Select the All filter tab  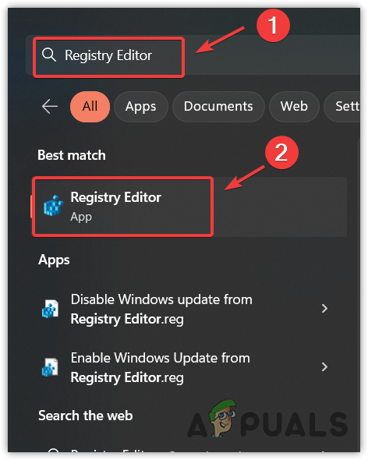point(90,107)
